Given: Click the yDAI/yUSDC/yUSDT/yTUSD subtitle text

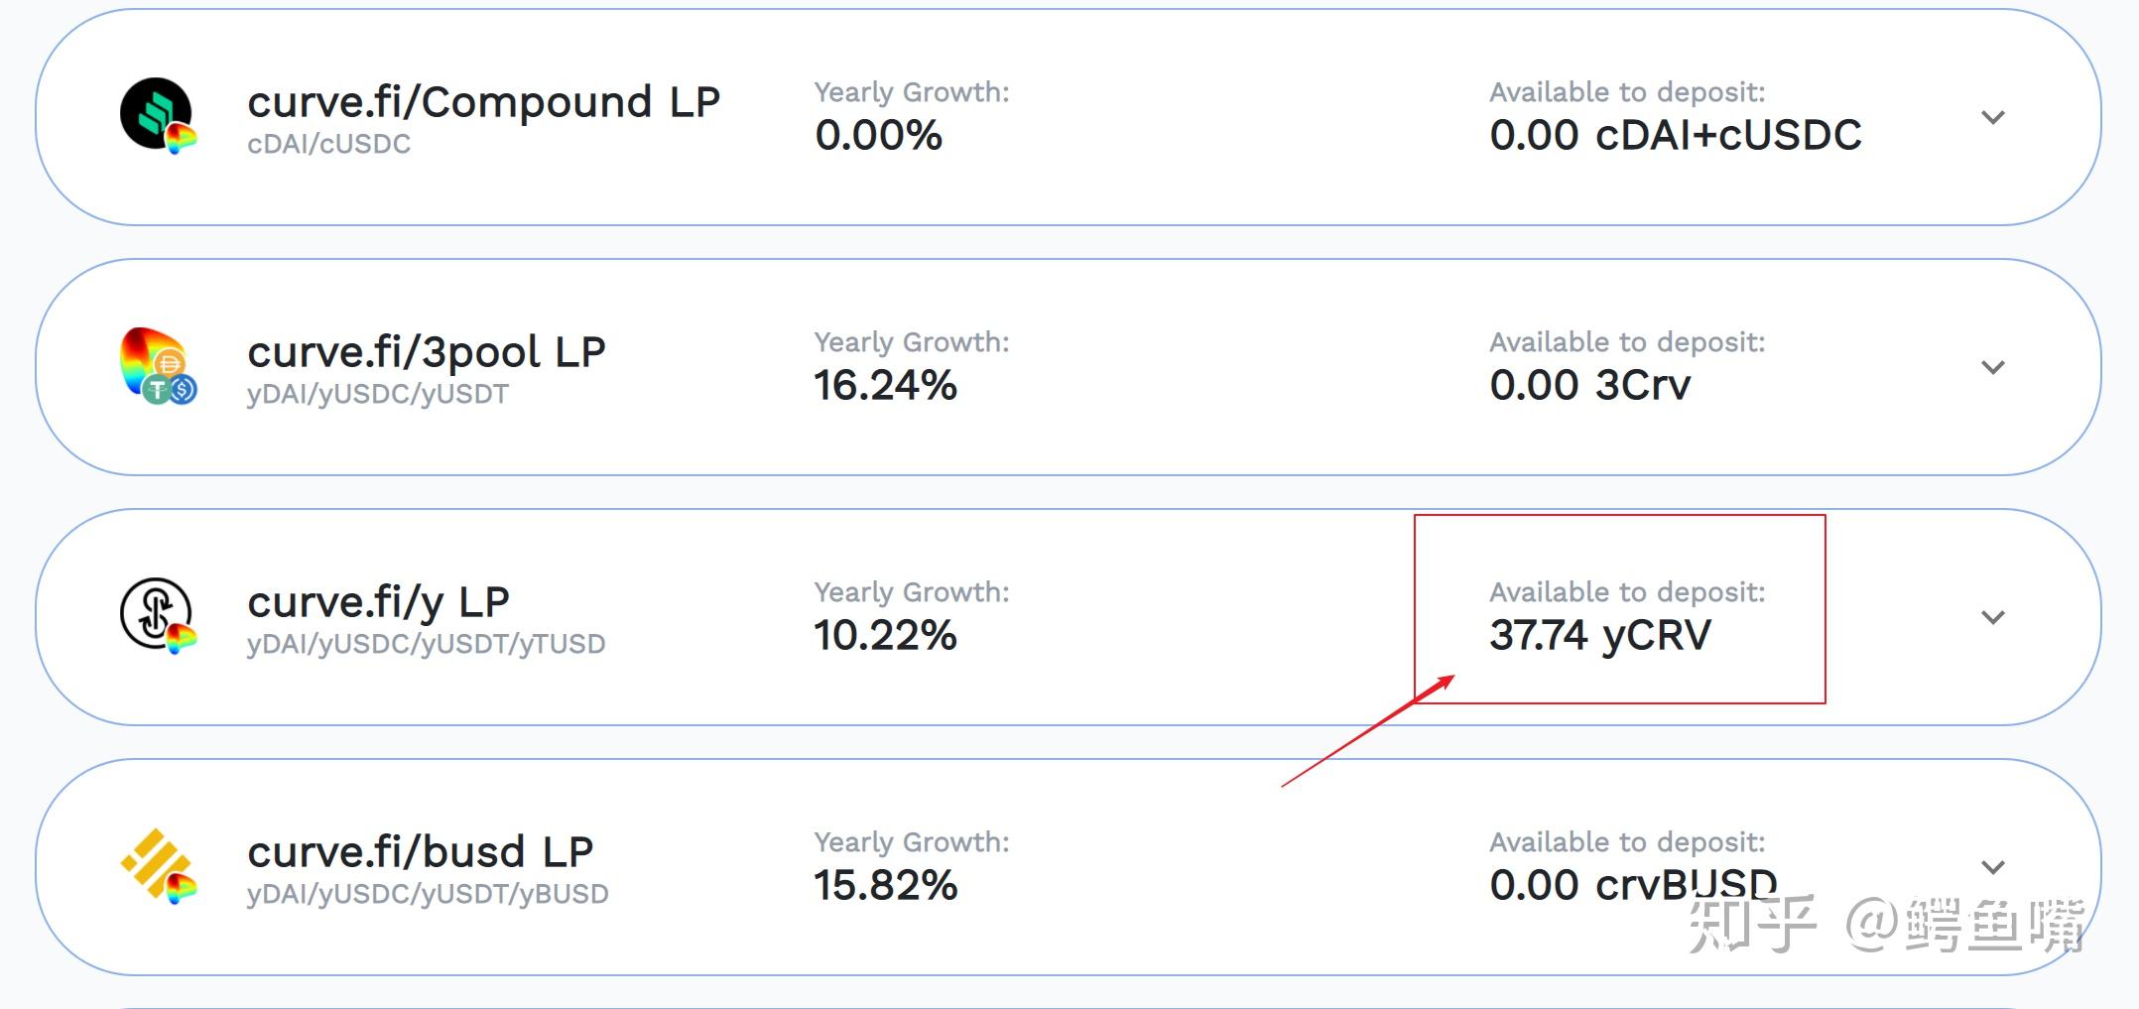Looking at the screenshot, I should click(x=426, y=644).
